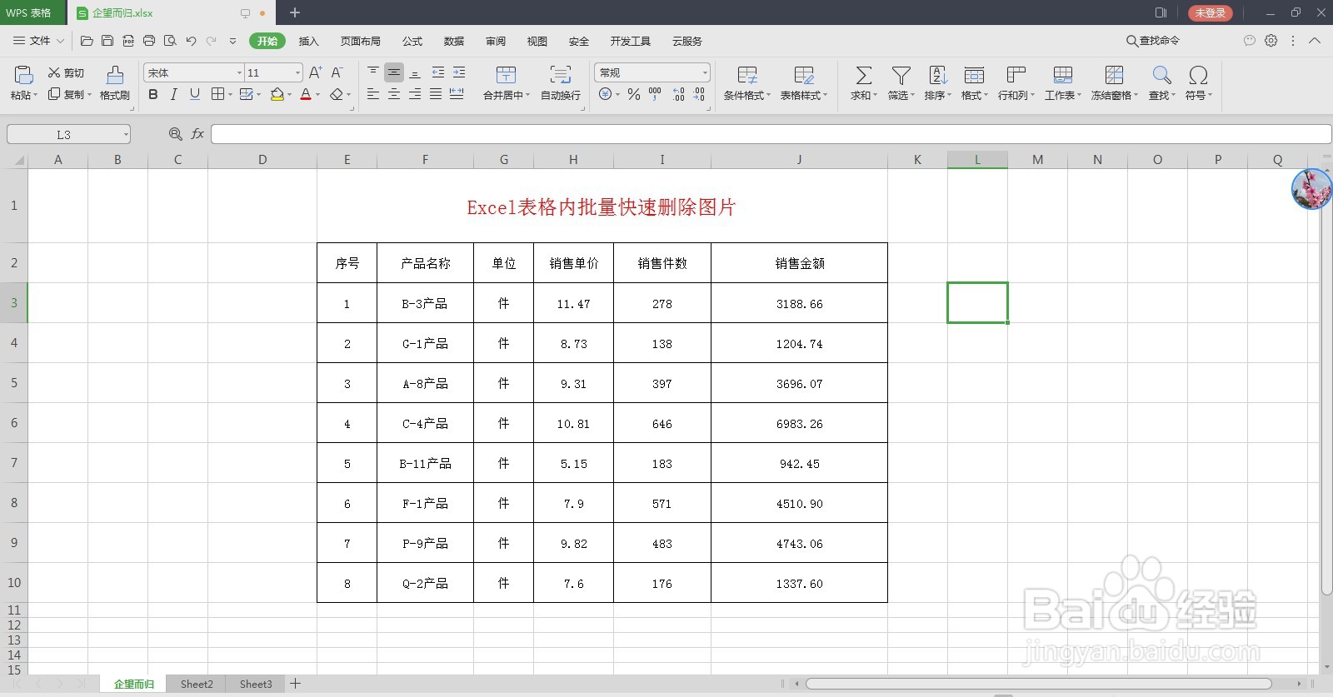Increase font size with the A+ icon
This screenshot has height=697, width=1333.
[315, 72]
